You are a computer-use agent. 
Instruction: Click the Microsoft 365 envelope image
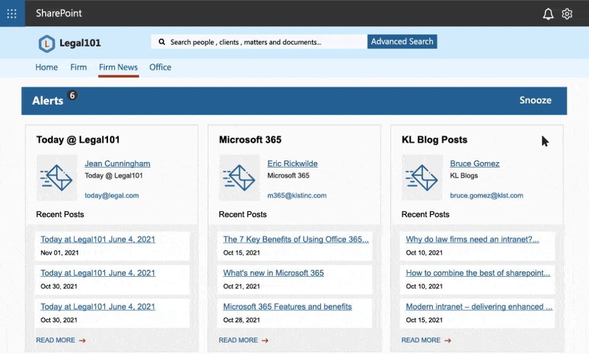click(x=240, y=178)
